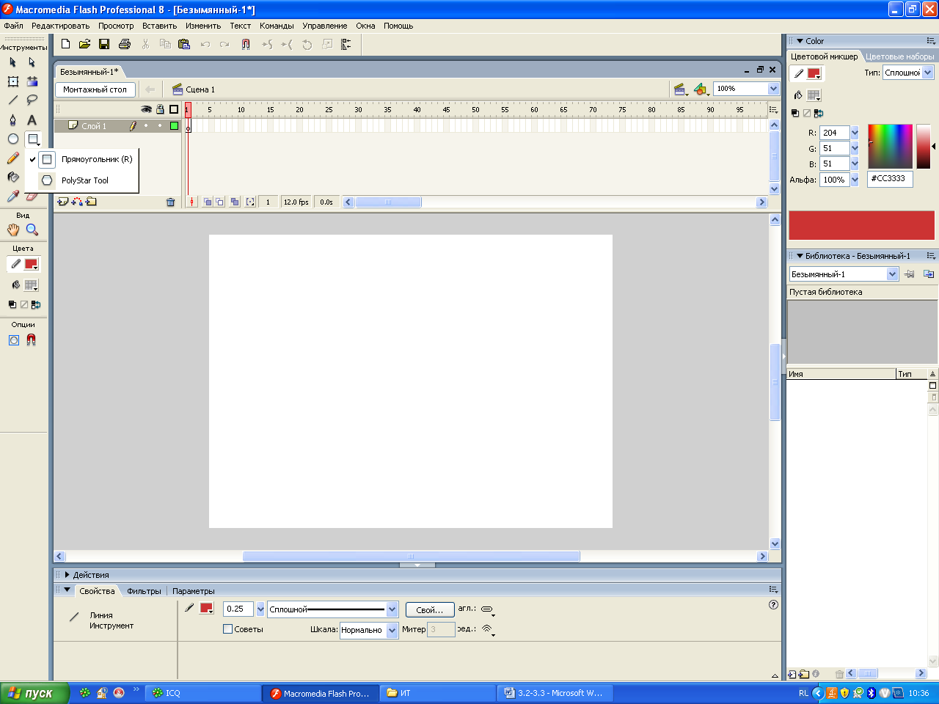939x704 pixels.
Task: Select the Pencil tool
Action: (12, 158)
